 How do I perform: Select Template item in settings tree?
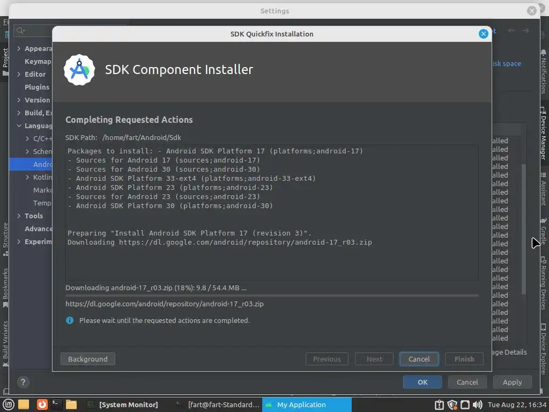pyautogui.click(x=42, y=203)
